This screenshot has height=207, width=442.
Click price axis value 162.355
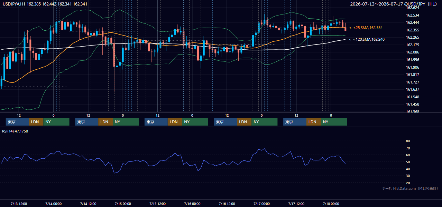[x=412, y=30]
